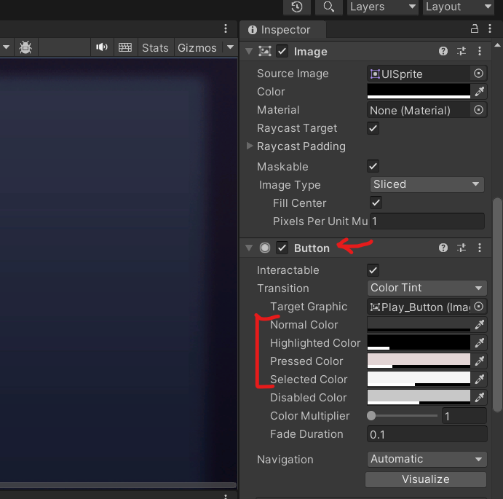The height and width of the screenshot is (499, 503).
Task: Toggle the Stats overlay
Action: (x=155, y=47)
